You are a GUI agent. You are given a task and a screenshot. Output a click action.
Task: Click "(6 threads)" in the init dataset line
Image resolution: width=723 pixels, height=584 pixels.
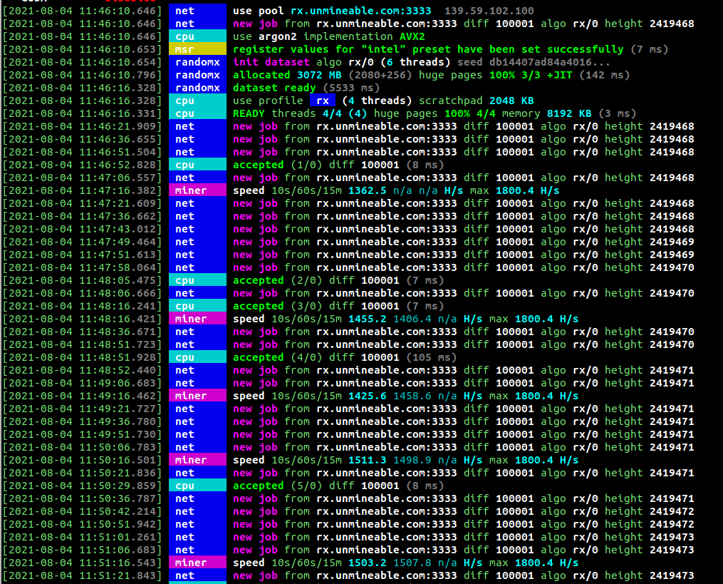(x=415, y=62)
